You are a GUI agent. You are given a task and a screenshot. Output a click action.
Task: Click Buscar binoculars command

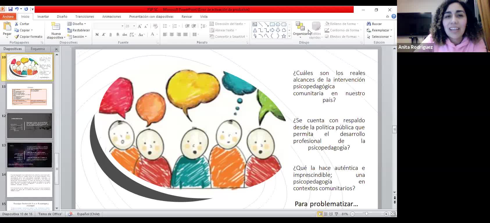tap(374, 24)
